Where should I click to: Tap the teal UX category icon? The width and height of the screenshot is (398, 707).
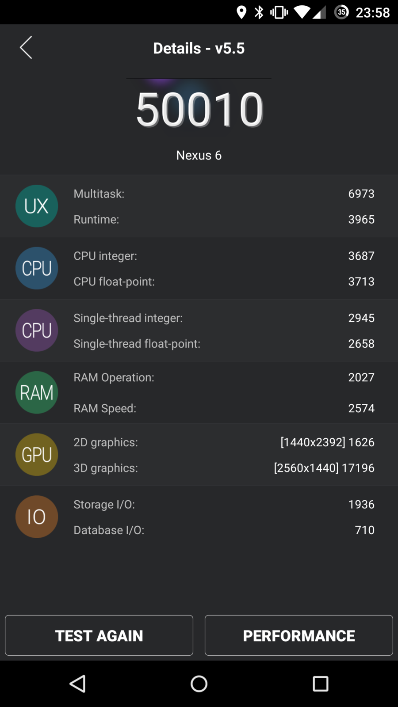click(37, 206)
